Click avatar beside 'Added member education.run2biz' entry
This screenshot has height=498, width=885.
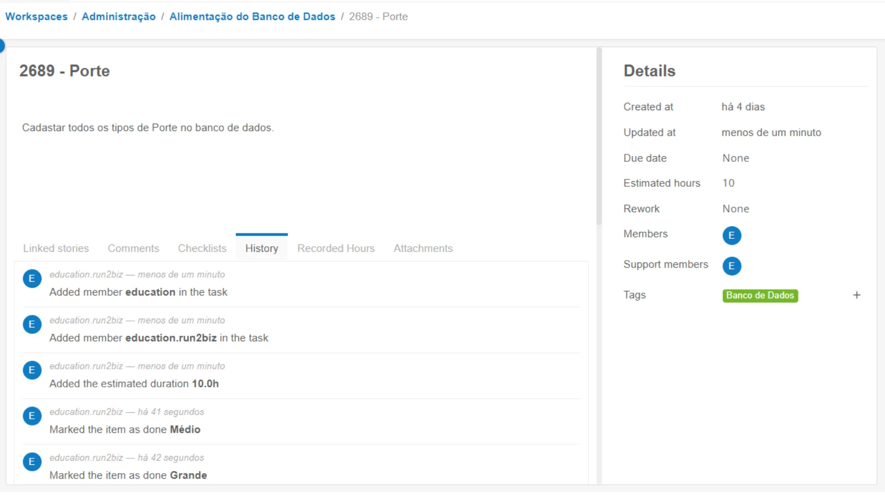tap(32, 324)
